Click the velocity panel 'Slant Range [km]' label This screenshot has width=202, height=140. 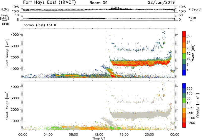[x=7, y=106]
